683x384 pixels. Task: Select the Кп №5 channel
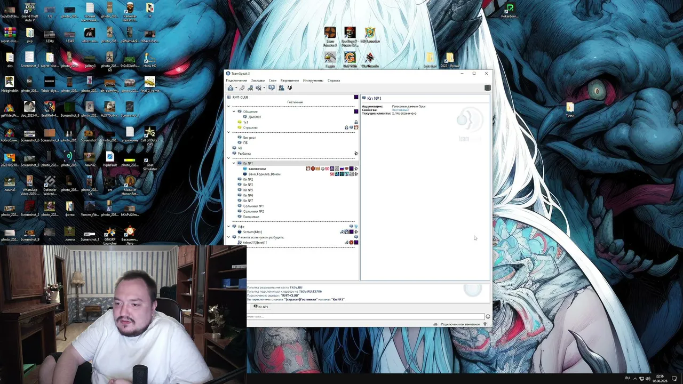(248, 190)
